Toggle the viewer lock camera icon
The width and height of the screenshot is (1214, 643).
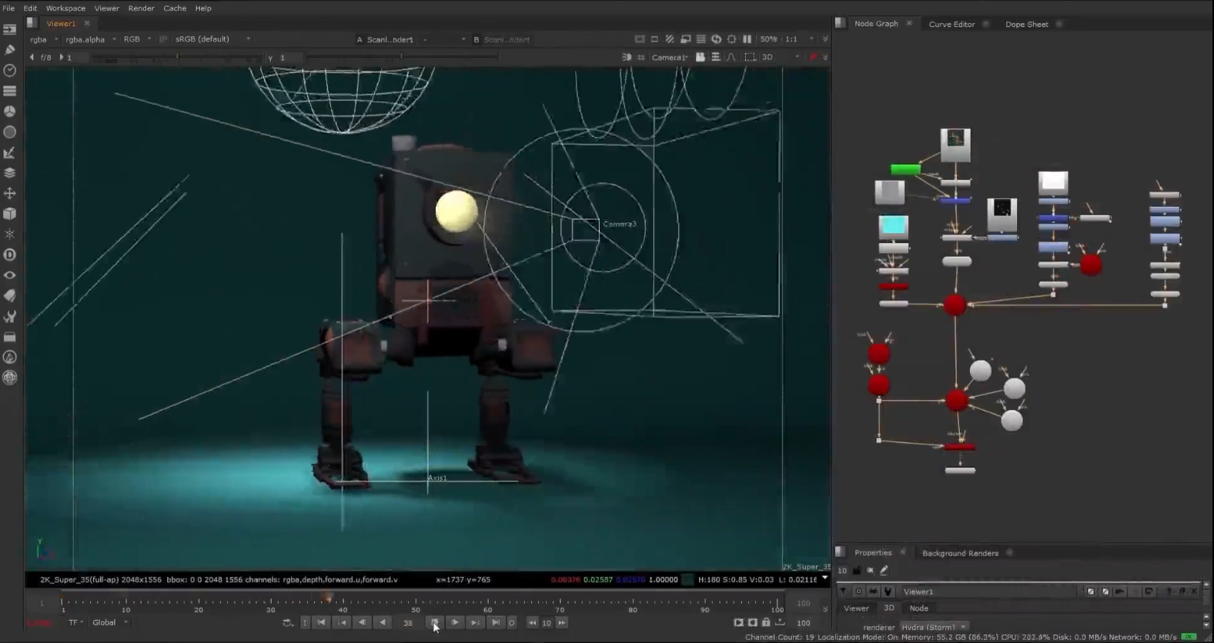[x=700, y=58]
